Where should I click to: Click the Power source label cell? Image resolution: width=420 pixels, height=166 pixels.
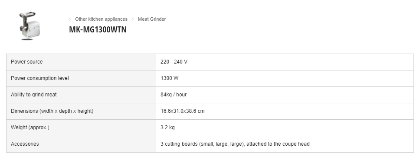pyautogui.click(x=81, y=62)
